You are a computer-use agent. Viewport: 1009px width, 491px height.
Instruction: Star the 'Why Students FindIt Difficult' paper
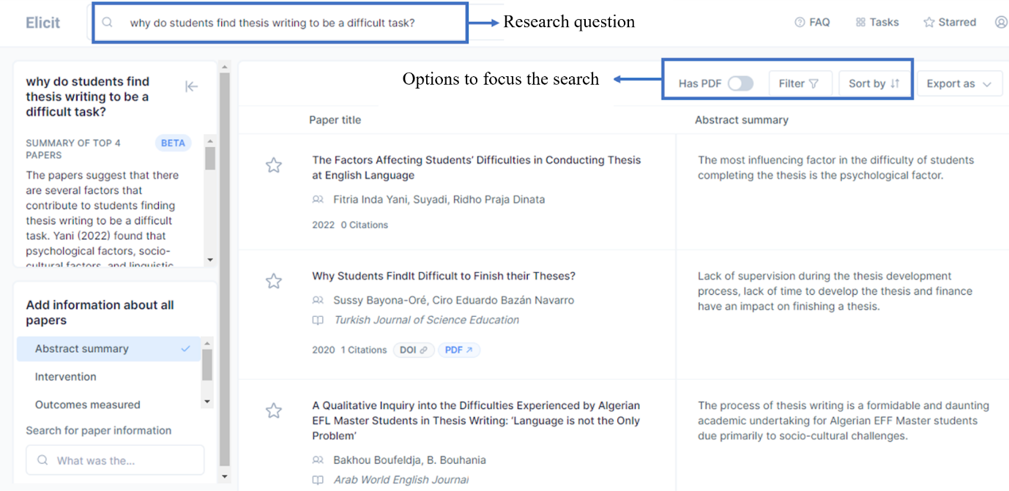point(273,281)
